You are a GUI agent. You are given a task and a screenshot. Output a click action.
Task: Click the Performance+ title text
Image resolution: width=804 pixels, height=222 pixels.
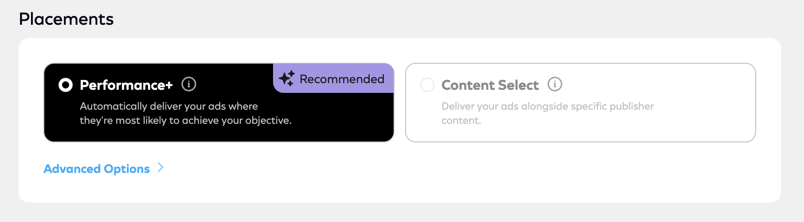click(126, 85)
